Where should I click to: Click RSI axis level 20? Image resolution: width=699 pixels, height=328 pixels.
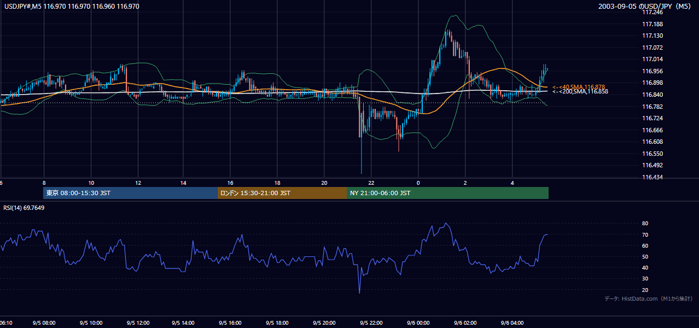pos(645,290)
